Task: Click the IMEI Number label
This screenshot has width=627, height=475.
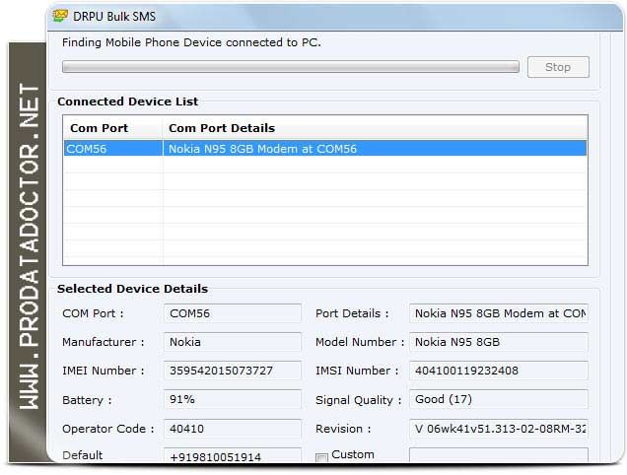Action: point(104,371)
